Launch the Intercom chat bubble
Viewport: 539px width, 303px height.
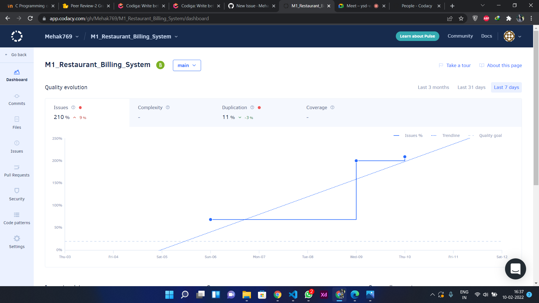[515, 269]
